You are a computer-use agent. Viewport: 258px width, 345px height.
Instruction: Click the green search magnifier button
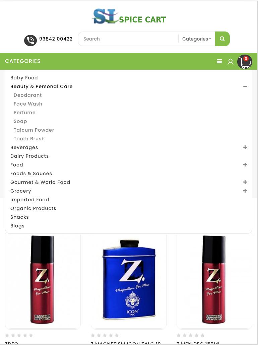coord(222,39)
